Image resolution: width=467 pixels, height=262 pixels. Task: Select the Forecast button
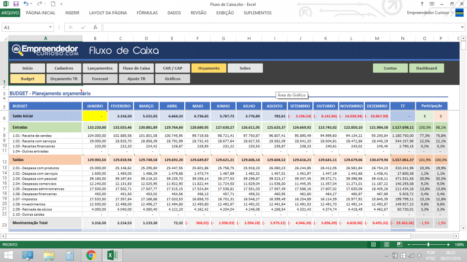[x=100, y=79]
